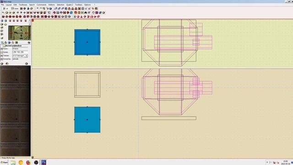Image resolution: width=293 pixels, height=165 pixels.
Task: Open the upper dropdown arrow in the left panel
Action: tap(29, 20)
